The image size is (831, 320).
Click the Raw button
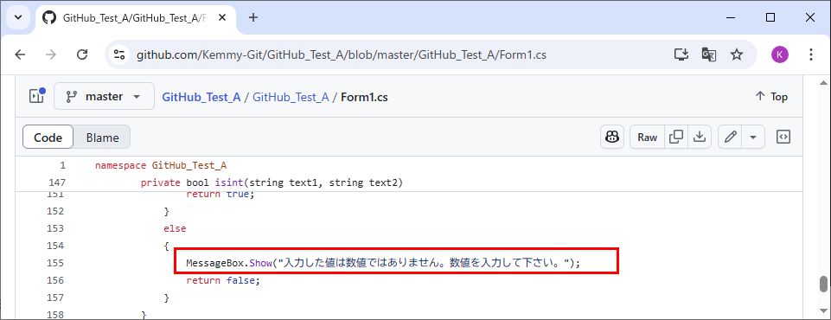647,138
